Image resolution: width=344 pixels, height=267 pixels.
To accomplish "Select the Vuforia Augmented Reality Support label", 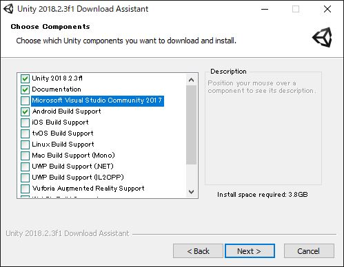I will click(88, 189).
